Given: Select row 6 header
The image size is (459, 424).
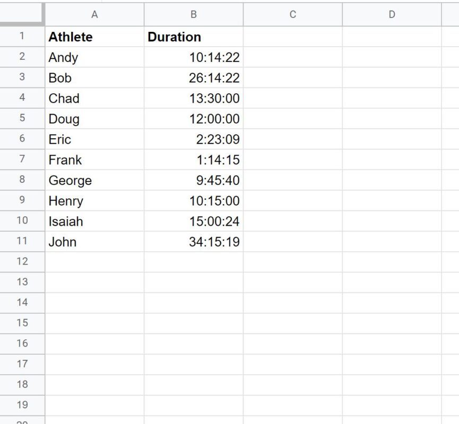Looking at the screenshot, I should point(22,139).
